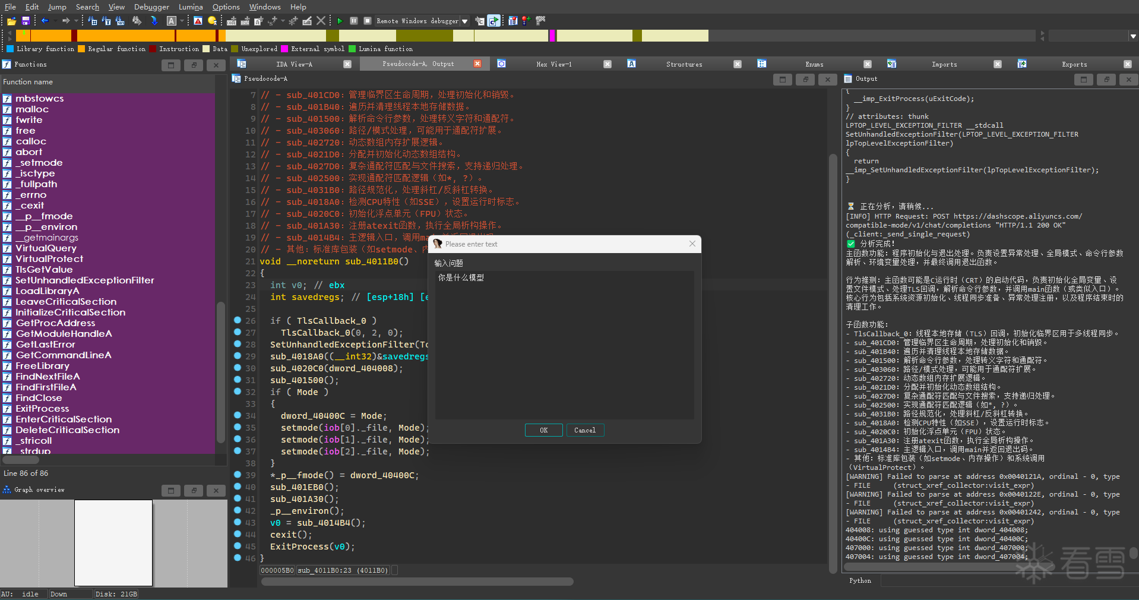Toggle breakpoint dot on line 26
Image resolution: width=1139 pixels, height=600 pixels.
238,320
